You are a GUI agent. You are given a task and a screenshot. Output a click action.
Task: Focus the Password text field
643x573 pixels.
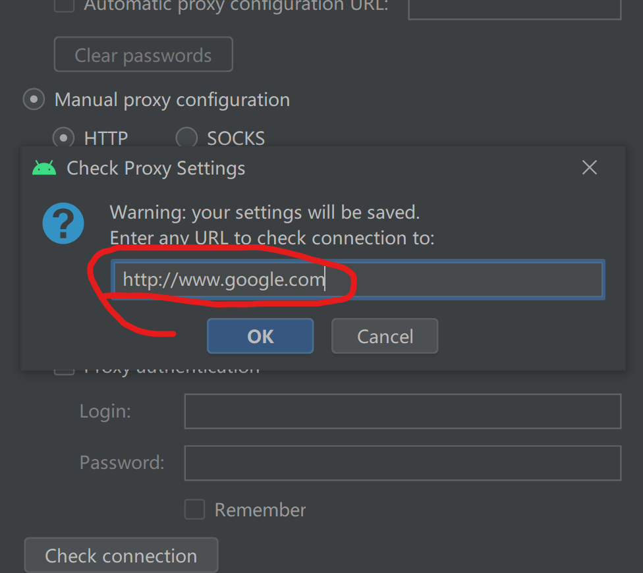coord(403,463)
